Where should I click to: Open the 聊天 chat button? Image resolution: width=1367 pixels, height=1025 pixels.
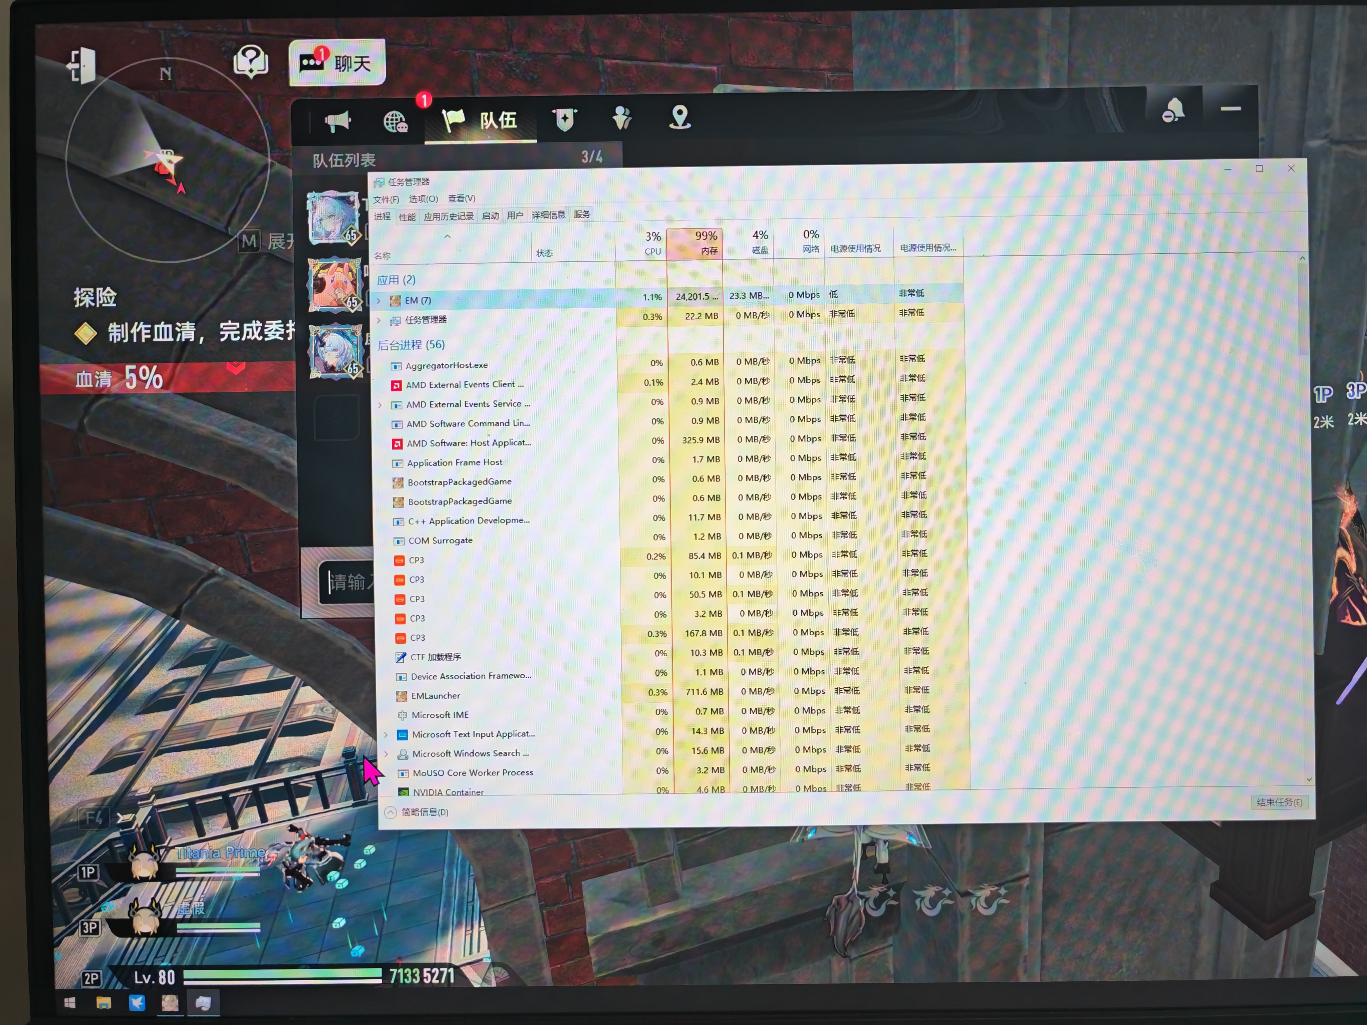click(x=337, y=62)
